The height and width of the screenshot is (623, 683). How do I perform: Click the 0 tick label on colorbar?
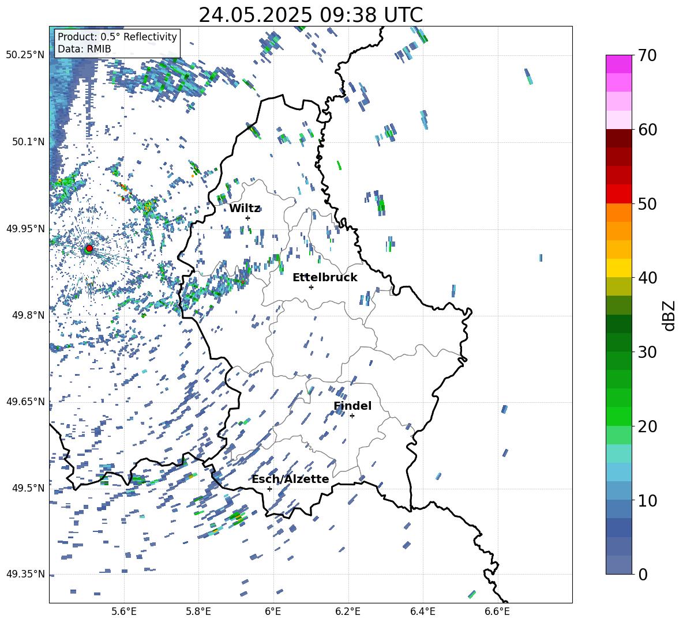point(643,574)
